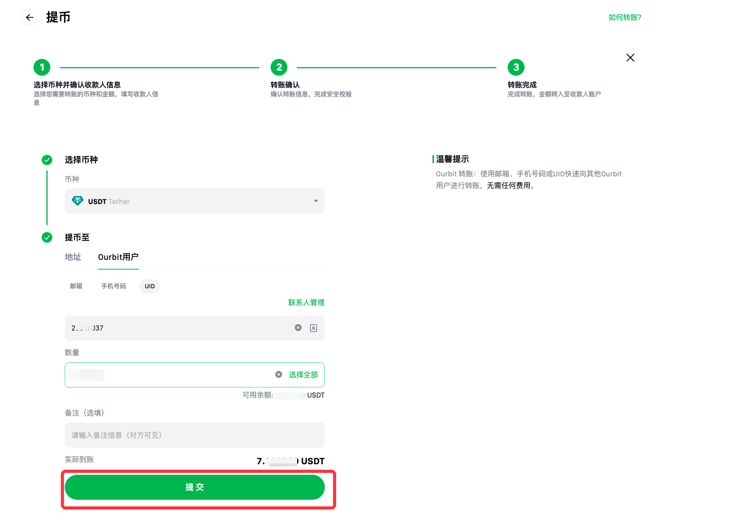The width and height of the screenshot is (737, 522).
Task: Click the 备注 remark input field
Action: point(195,435)
